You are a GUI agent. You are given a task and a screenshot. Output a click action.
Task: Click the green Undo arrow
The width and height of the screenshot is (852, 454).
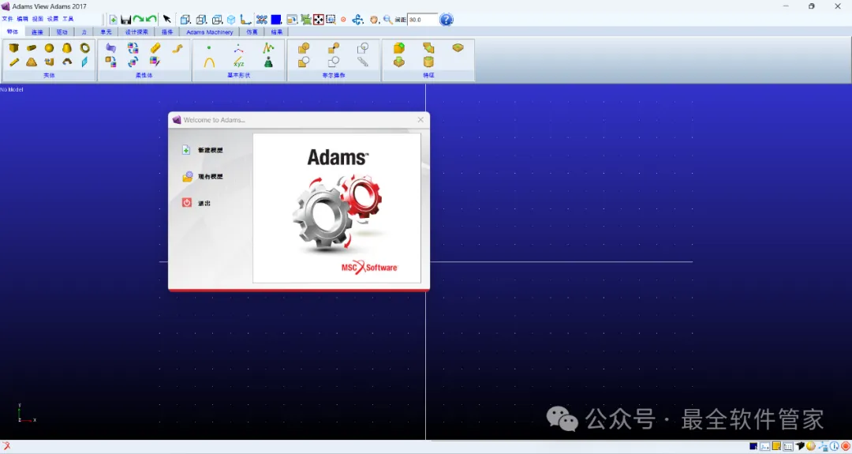click(x=151, y=20)
